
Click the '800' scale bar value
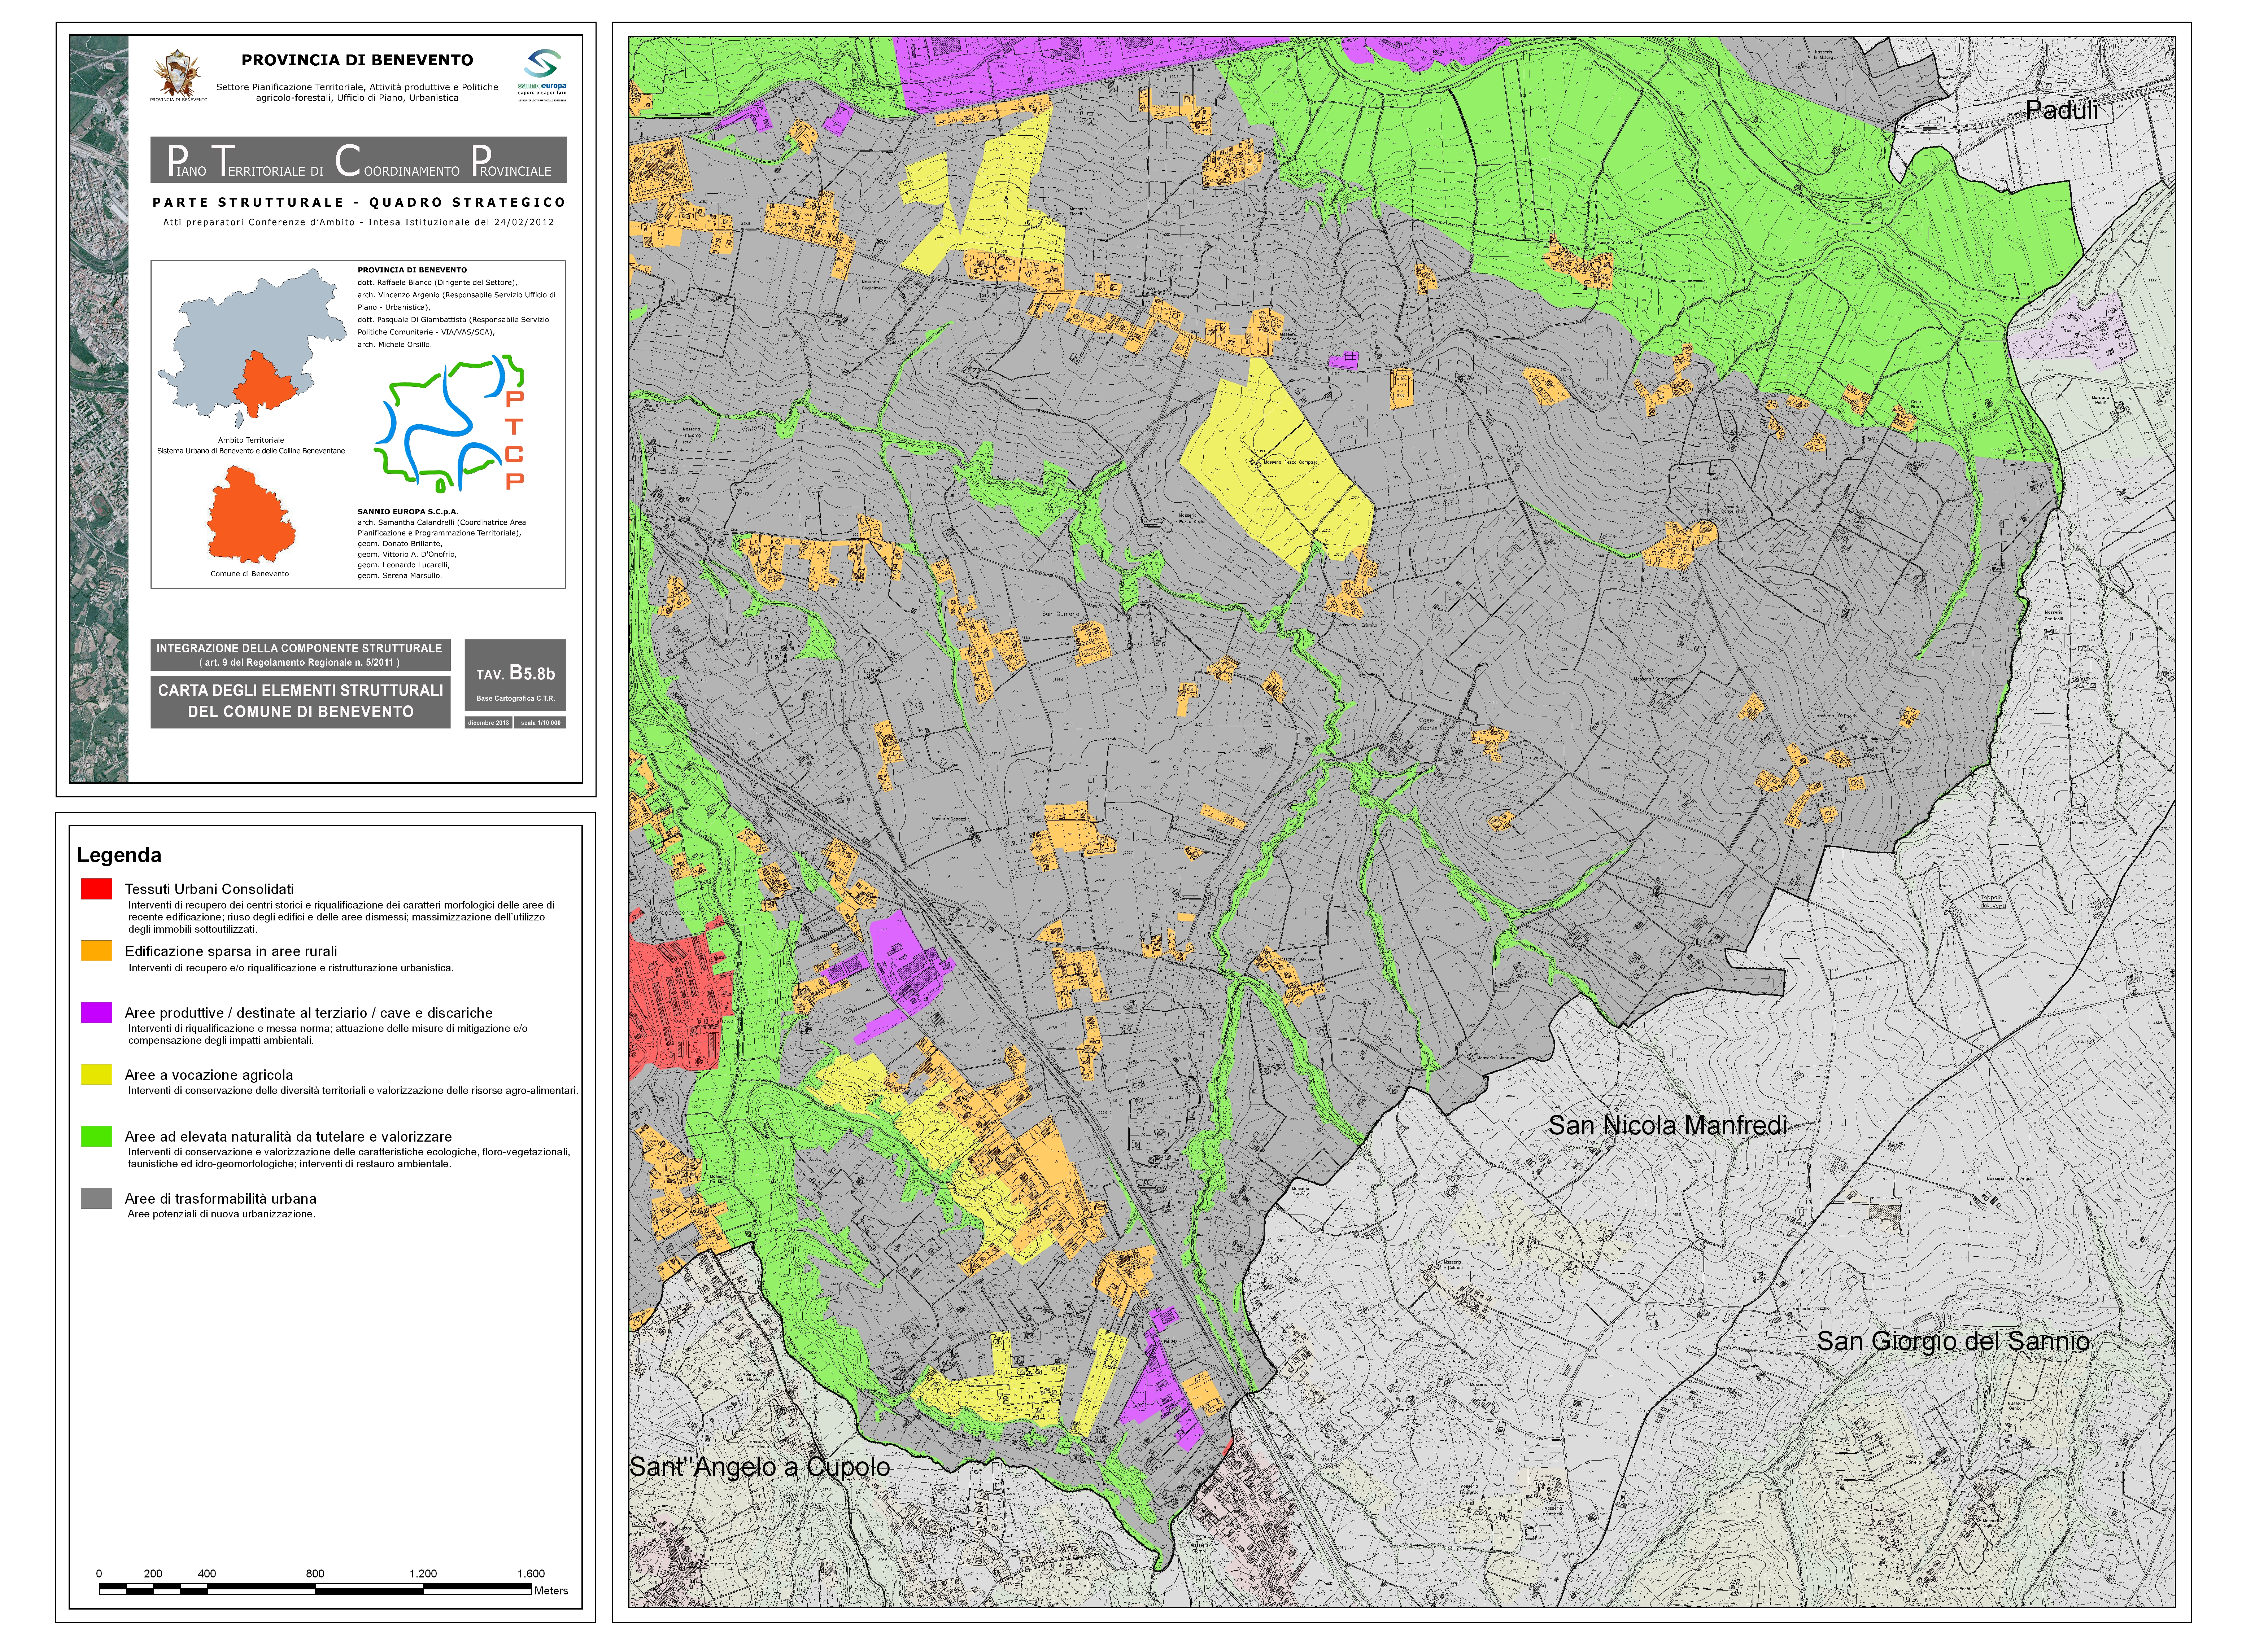tap(315, 1574)
